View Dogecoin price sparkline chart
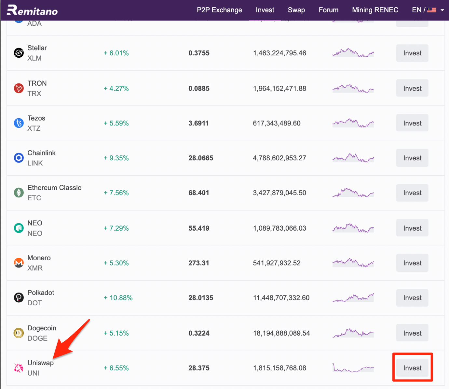Screen dimensions: 449x389 point(353,333)
